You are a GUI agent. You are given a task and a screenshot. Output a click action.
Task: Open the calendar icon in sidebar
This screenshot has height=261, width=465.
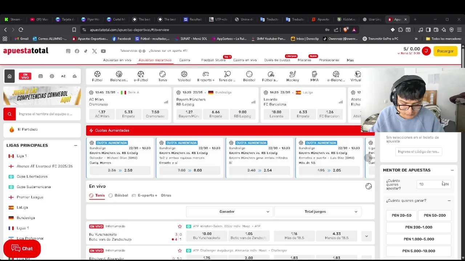(40, 76)
